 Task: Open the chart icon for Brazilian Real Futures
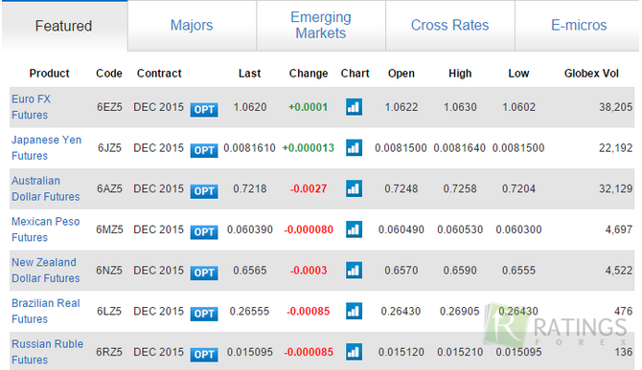tap(354, 311)
